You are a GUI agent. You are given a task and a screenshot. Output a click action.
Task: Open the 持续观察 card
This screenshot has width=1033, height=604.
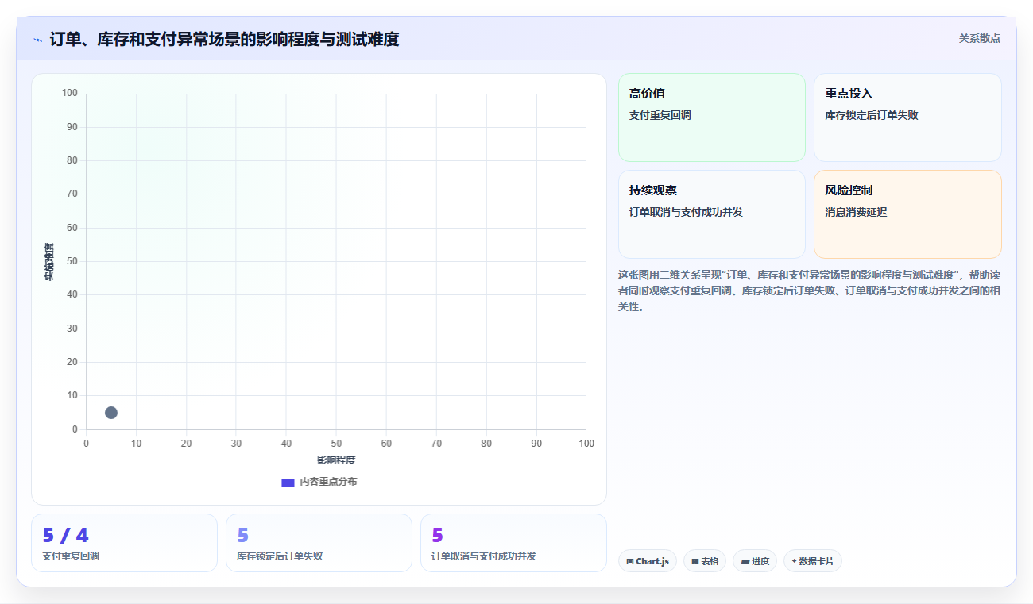[712, 214]
